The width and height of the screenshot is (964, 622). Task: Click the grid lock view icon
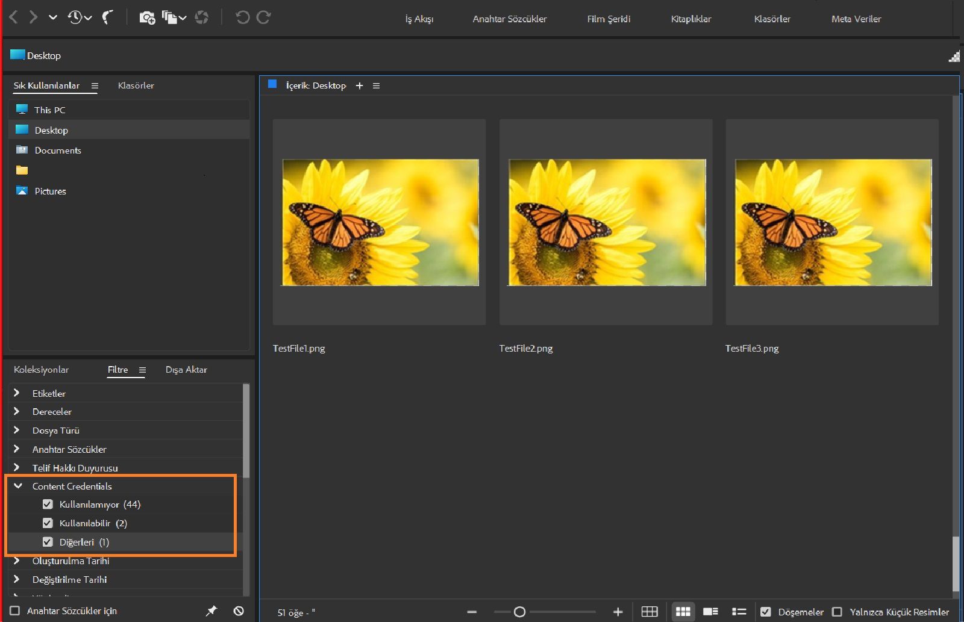coord(649,612)
